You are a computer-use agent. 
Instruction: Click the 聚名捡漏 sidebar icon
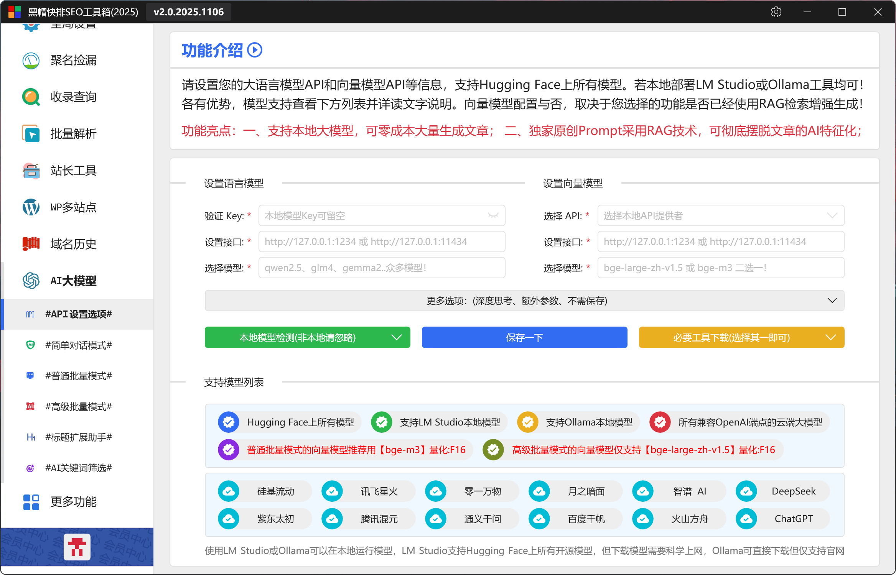(x=31, y=61)
